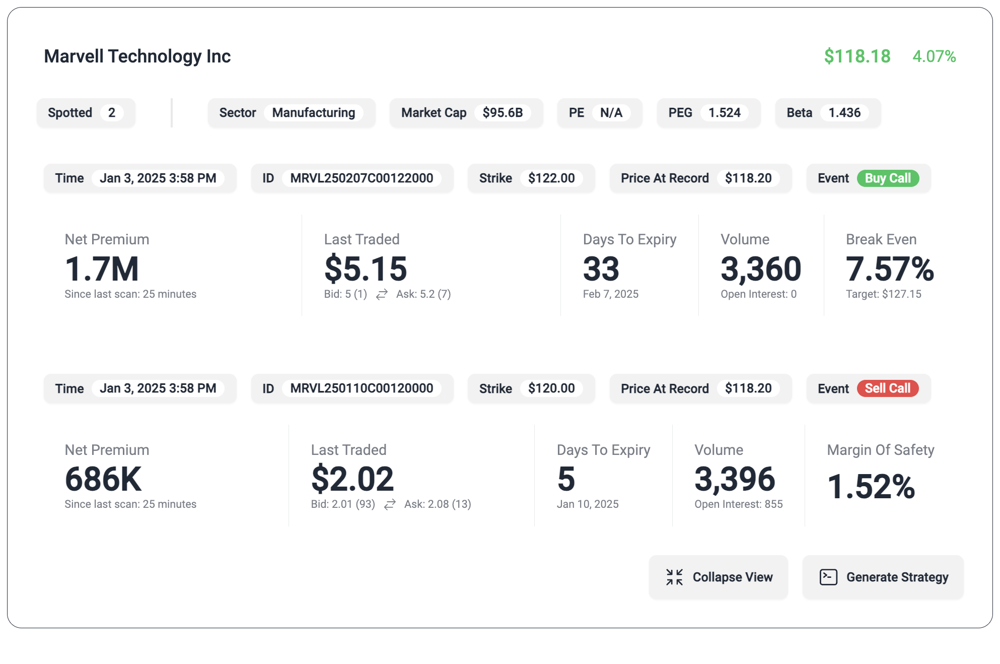
Task: Click the green Buy Call event badge
Action: coord(888,178)
